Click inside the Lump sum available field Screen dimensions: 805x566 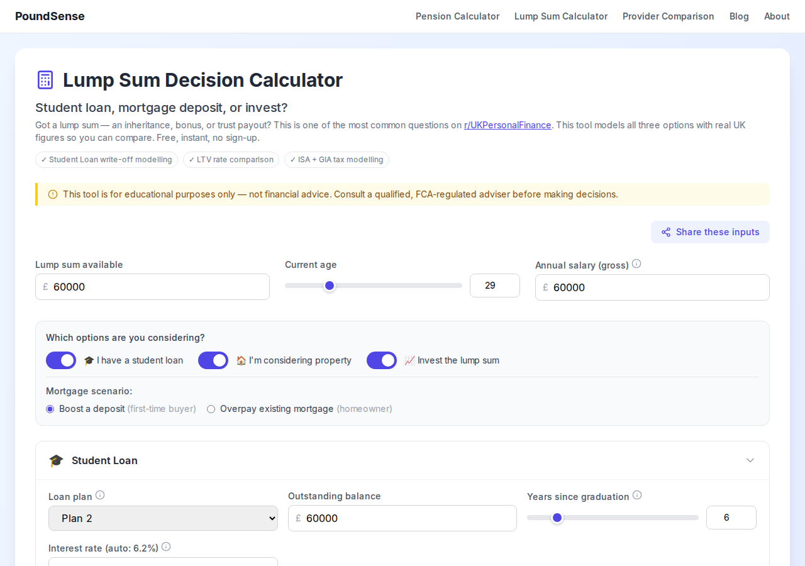pos(152,286)
